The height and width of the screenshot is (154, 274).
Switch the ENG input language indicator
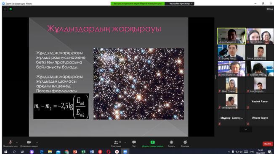click(252, 152)
